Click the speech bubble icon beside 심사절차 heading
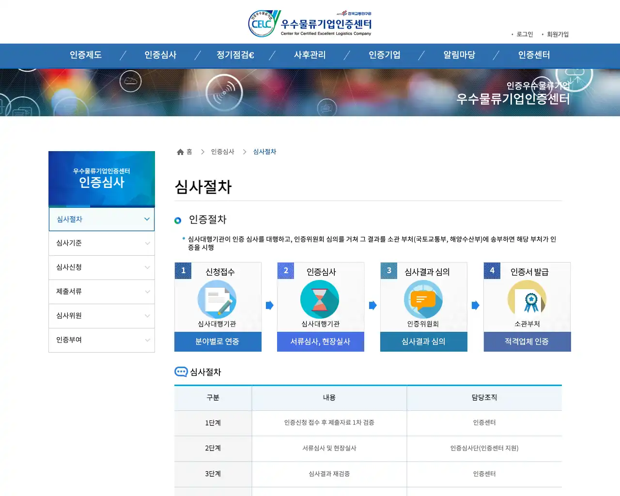The image size is (620, 496). (181, 372)
